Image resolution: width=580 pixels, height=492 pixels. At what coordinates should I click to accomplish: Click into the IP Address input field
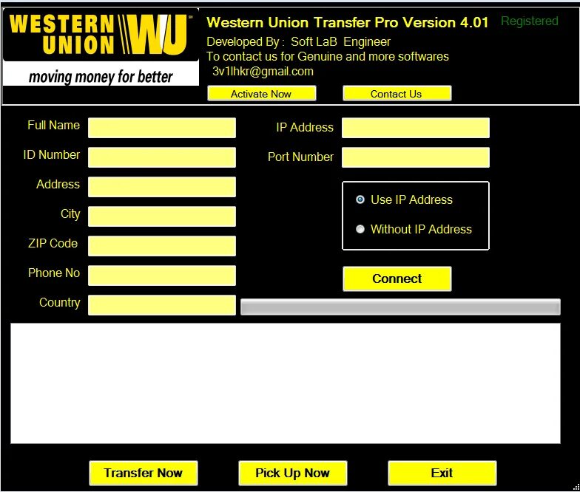click(416, 128)
